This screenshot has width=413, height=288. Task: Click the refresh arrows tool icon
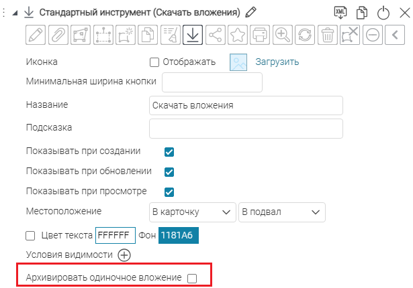305,35
